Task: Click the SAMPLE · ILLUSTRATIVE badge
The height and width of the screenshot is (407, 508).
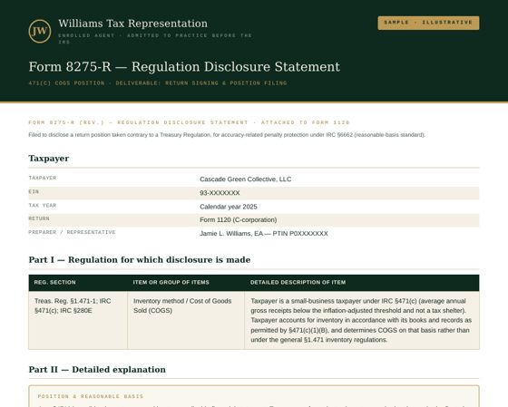Action: point(428,23)
